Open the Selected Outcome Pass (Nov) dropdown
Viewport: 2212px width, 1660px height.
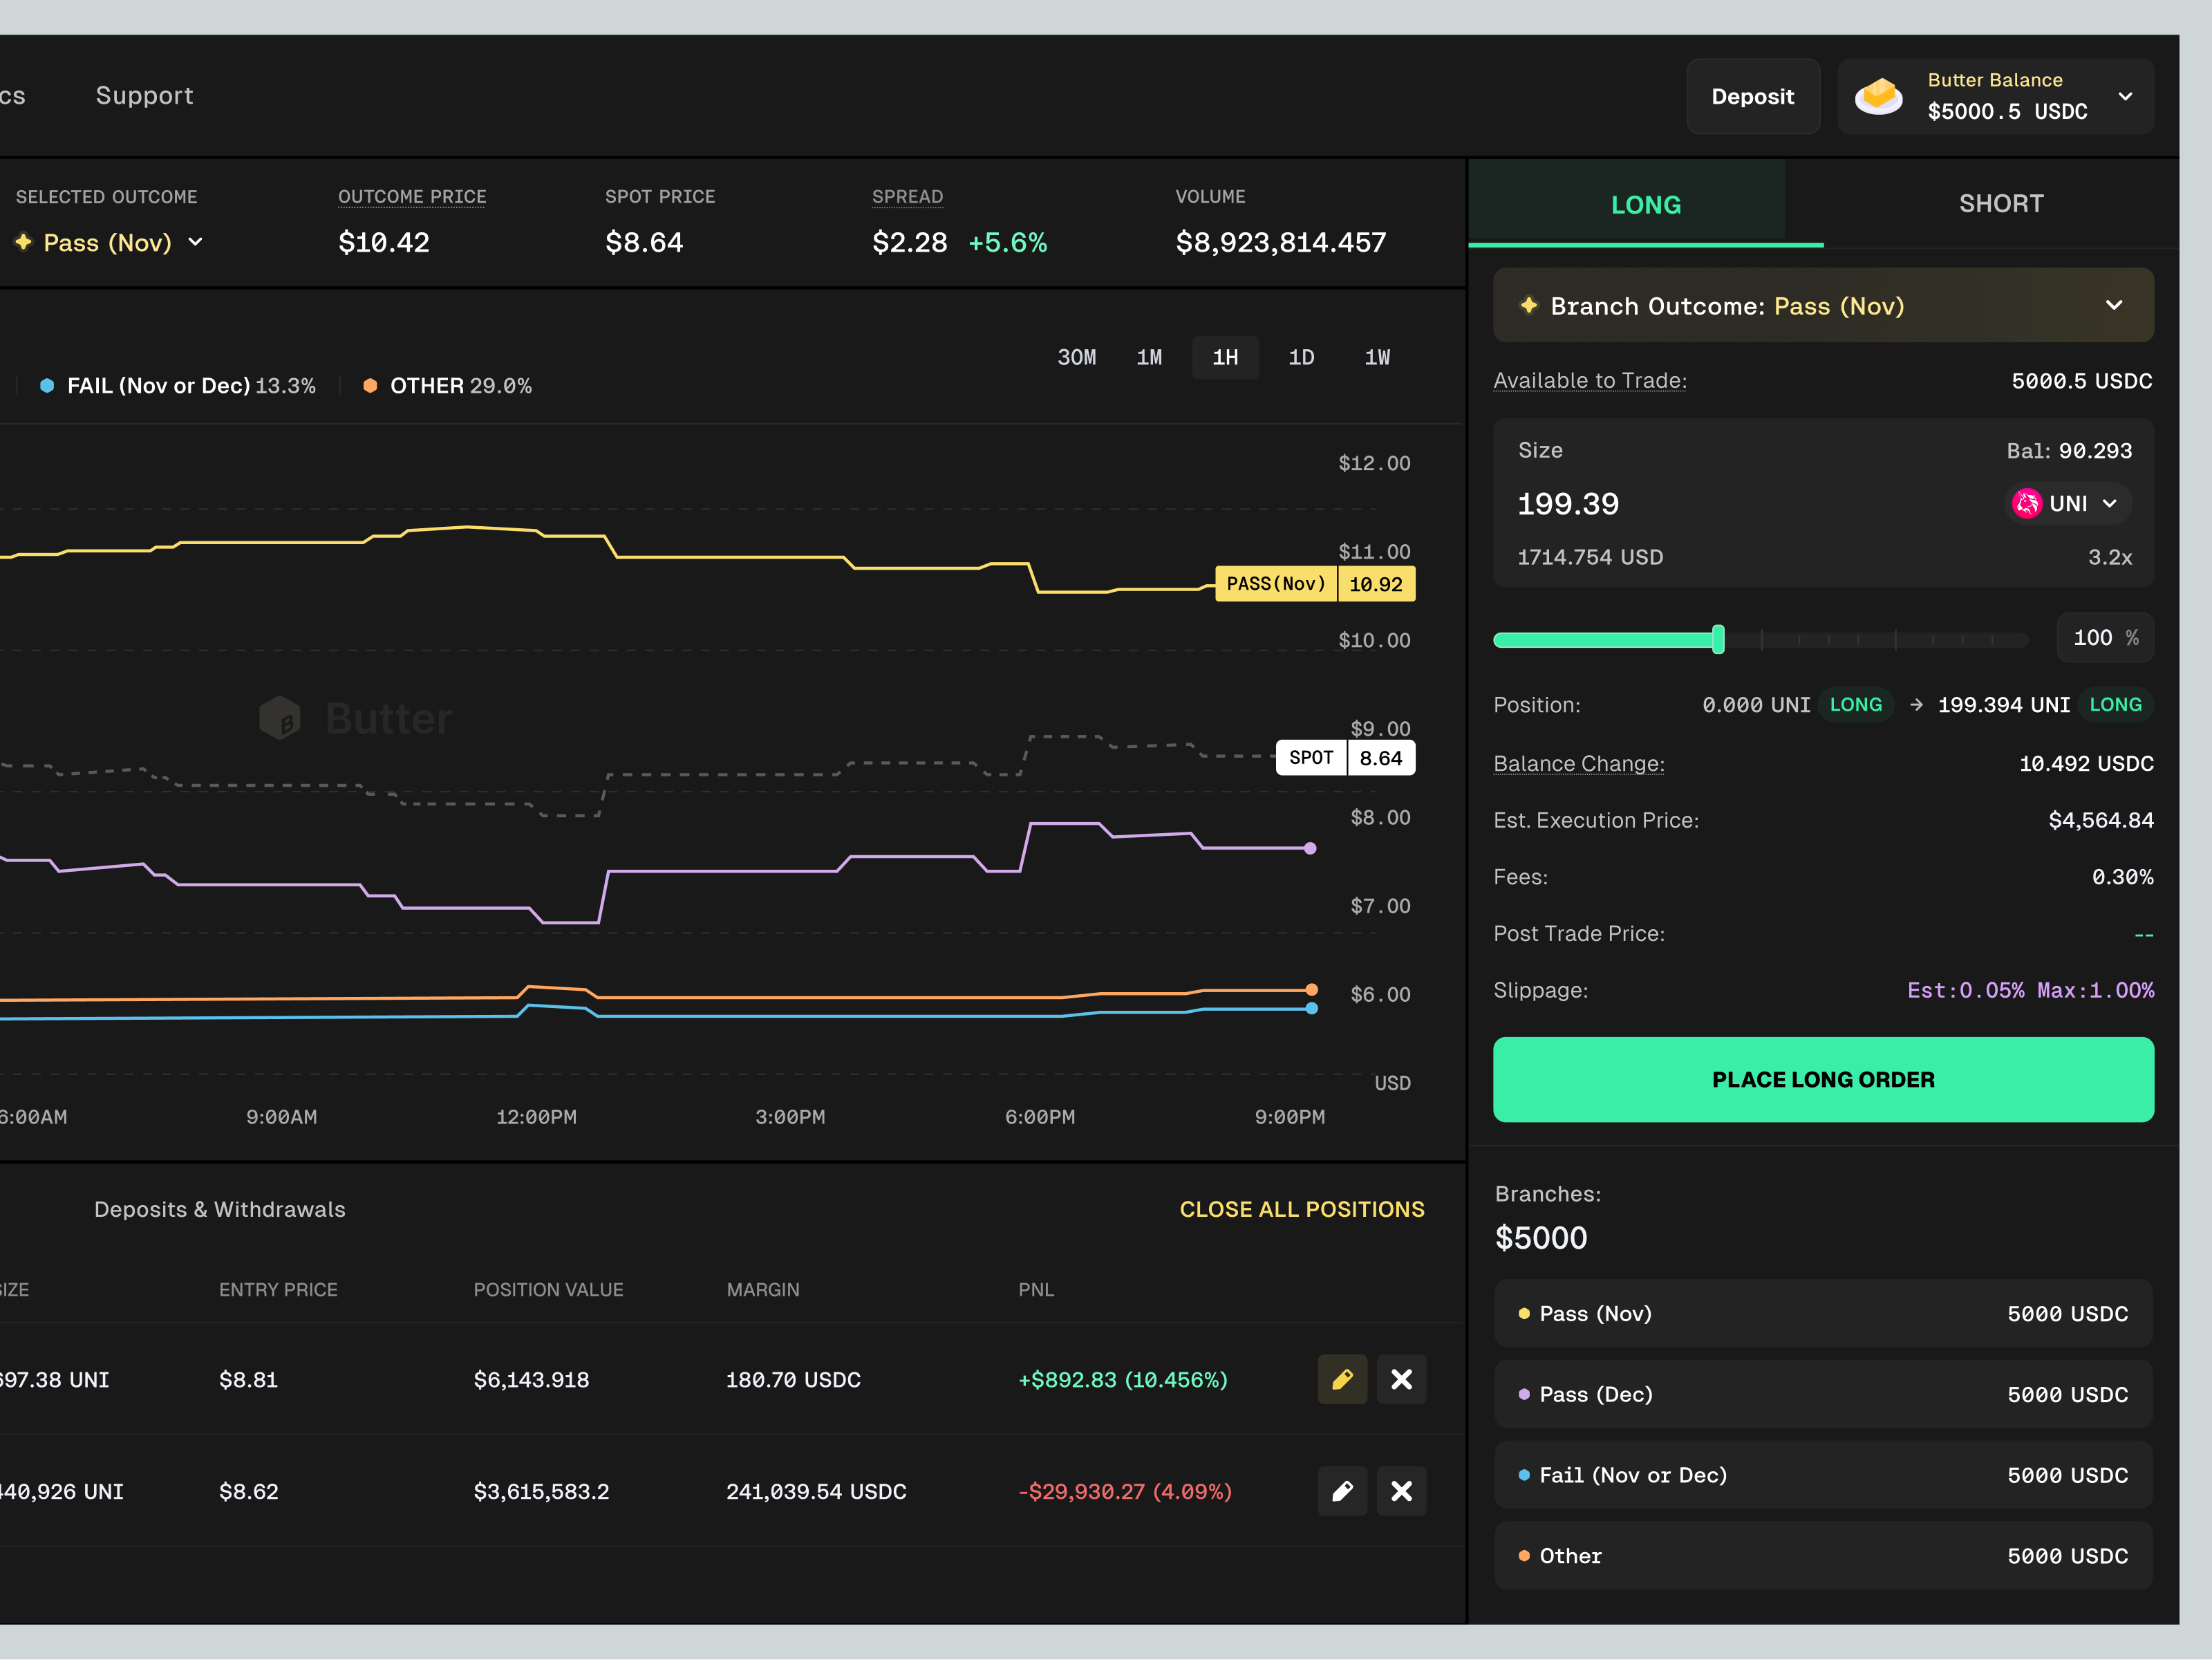click(x=108, y=242)
